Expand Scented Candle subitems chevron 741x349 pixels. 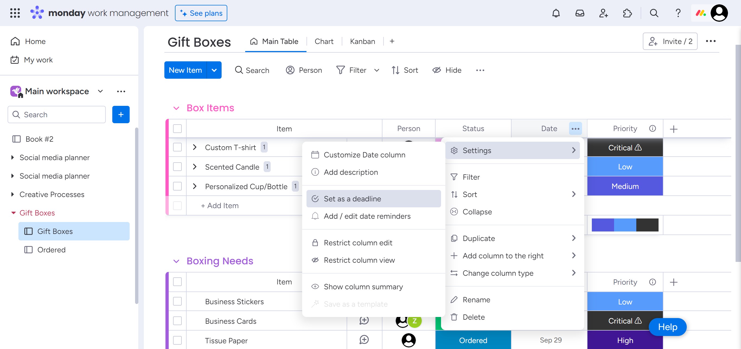click(195, 167)
